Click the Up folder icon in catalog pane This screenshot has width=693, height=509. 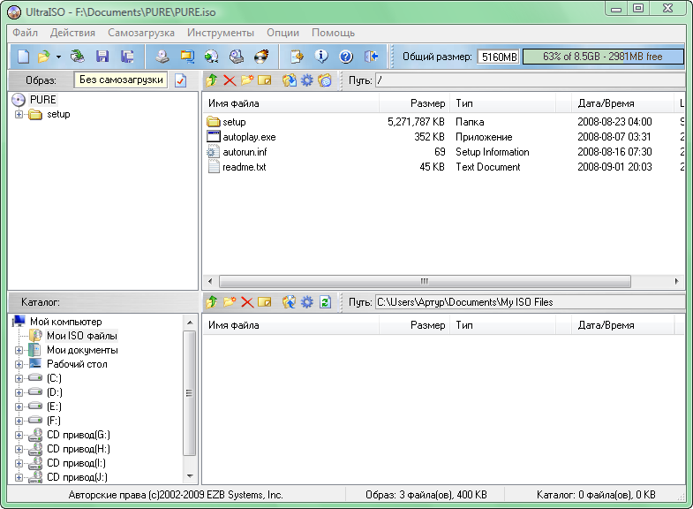(x=212, y=302)
